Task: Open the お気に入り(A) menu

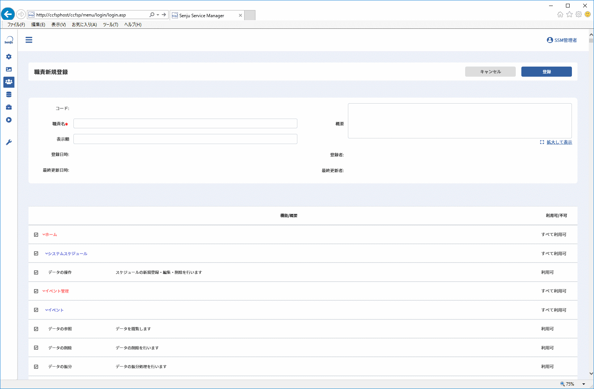Action: [84, 25]
